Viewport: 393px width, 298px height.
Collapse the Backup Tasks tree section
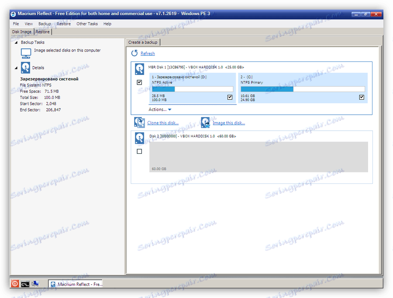point(16,43)
